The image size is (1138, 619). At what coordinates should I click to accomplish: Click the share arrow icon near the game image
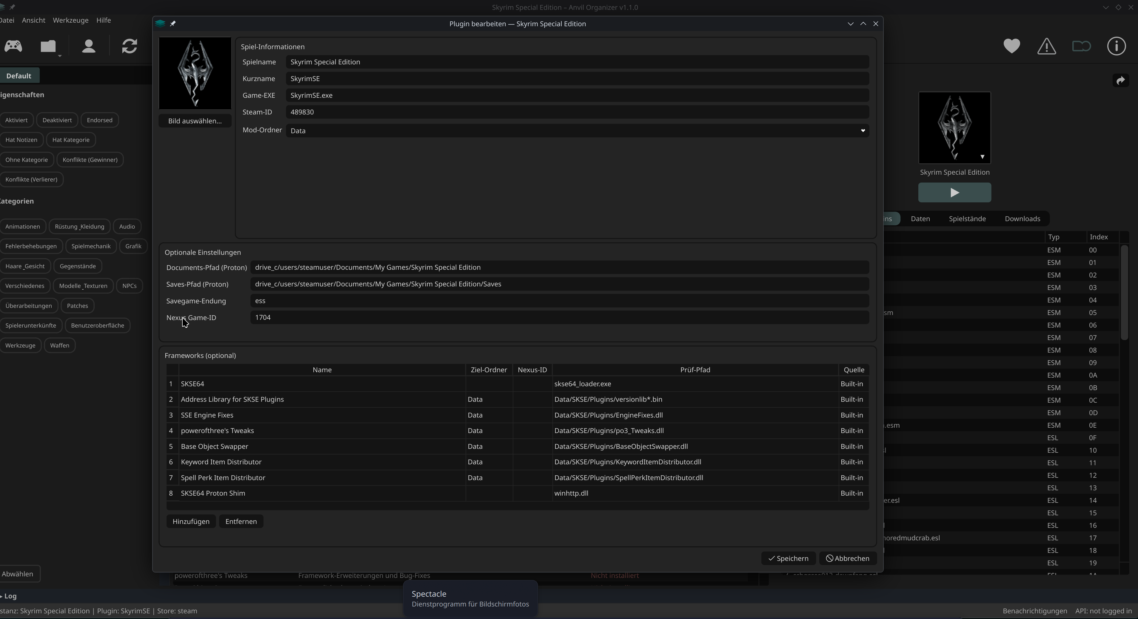coord(1121,81)
